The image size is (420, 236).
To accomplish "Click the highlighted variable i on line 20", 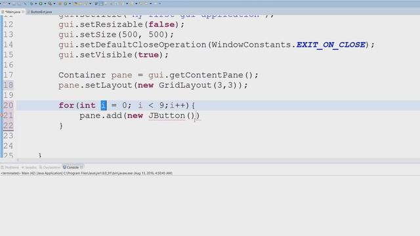I will [x=104, y=106].
